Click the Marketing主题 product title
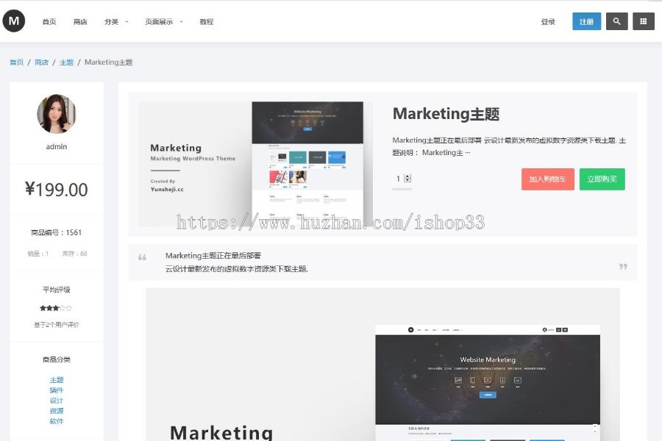This screenshot has height=441, width=662. coord(446,114)
